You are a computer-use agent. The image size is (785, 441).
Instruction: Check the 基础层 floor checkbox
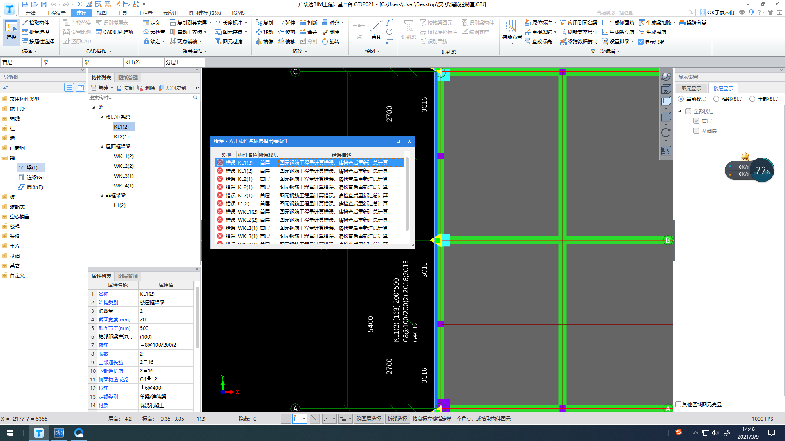(x=696, y=131)
